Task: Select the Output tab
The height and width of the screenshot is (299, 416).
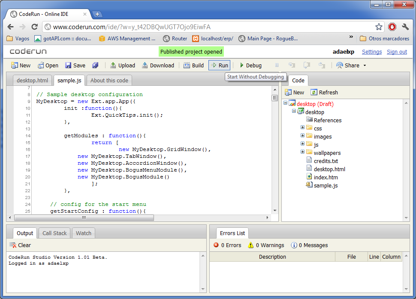Action: coord(25,233)
